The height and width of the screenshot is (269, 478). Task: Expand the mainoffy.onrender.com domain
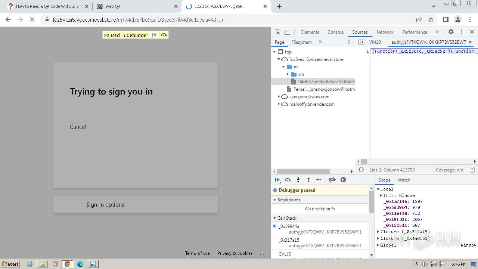point(279,104)
